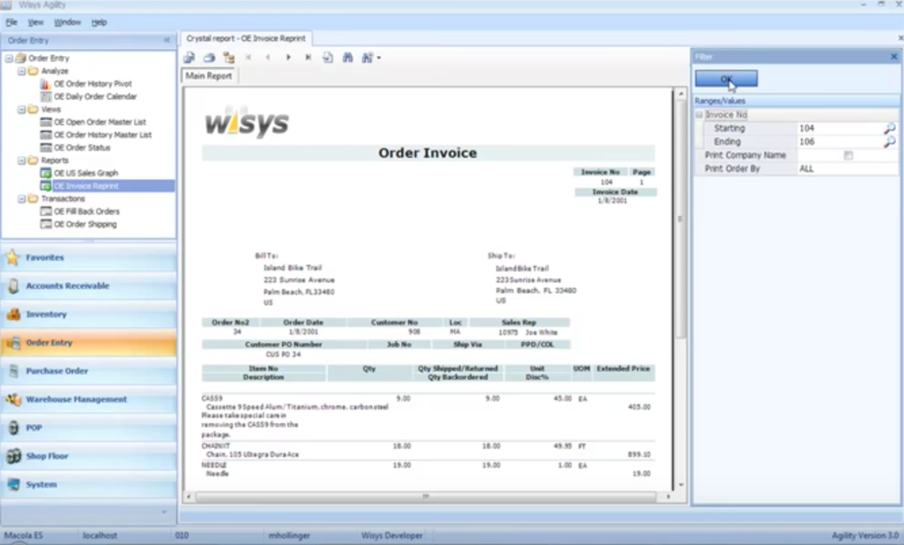This screenshot has height=545, width=904.
Task: Click the Go to Page toolbar icon
Action: [x=328, y=58]
